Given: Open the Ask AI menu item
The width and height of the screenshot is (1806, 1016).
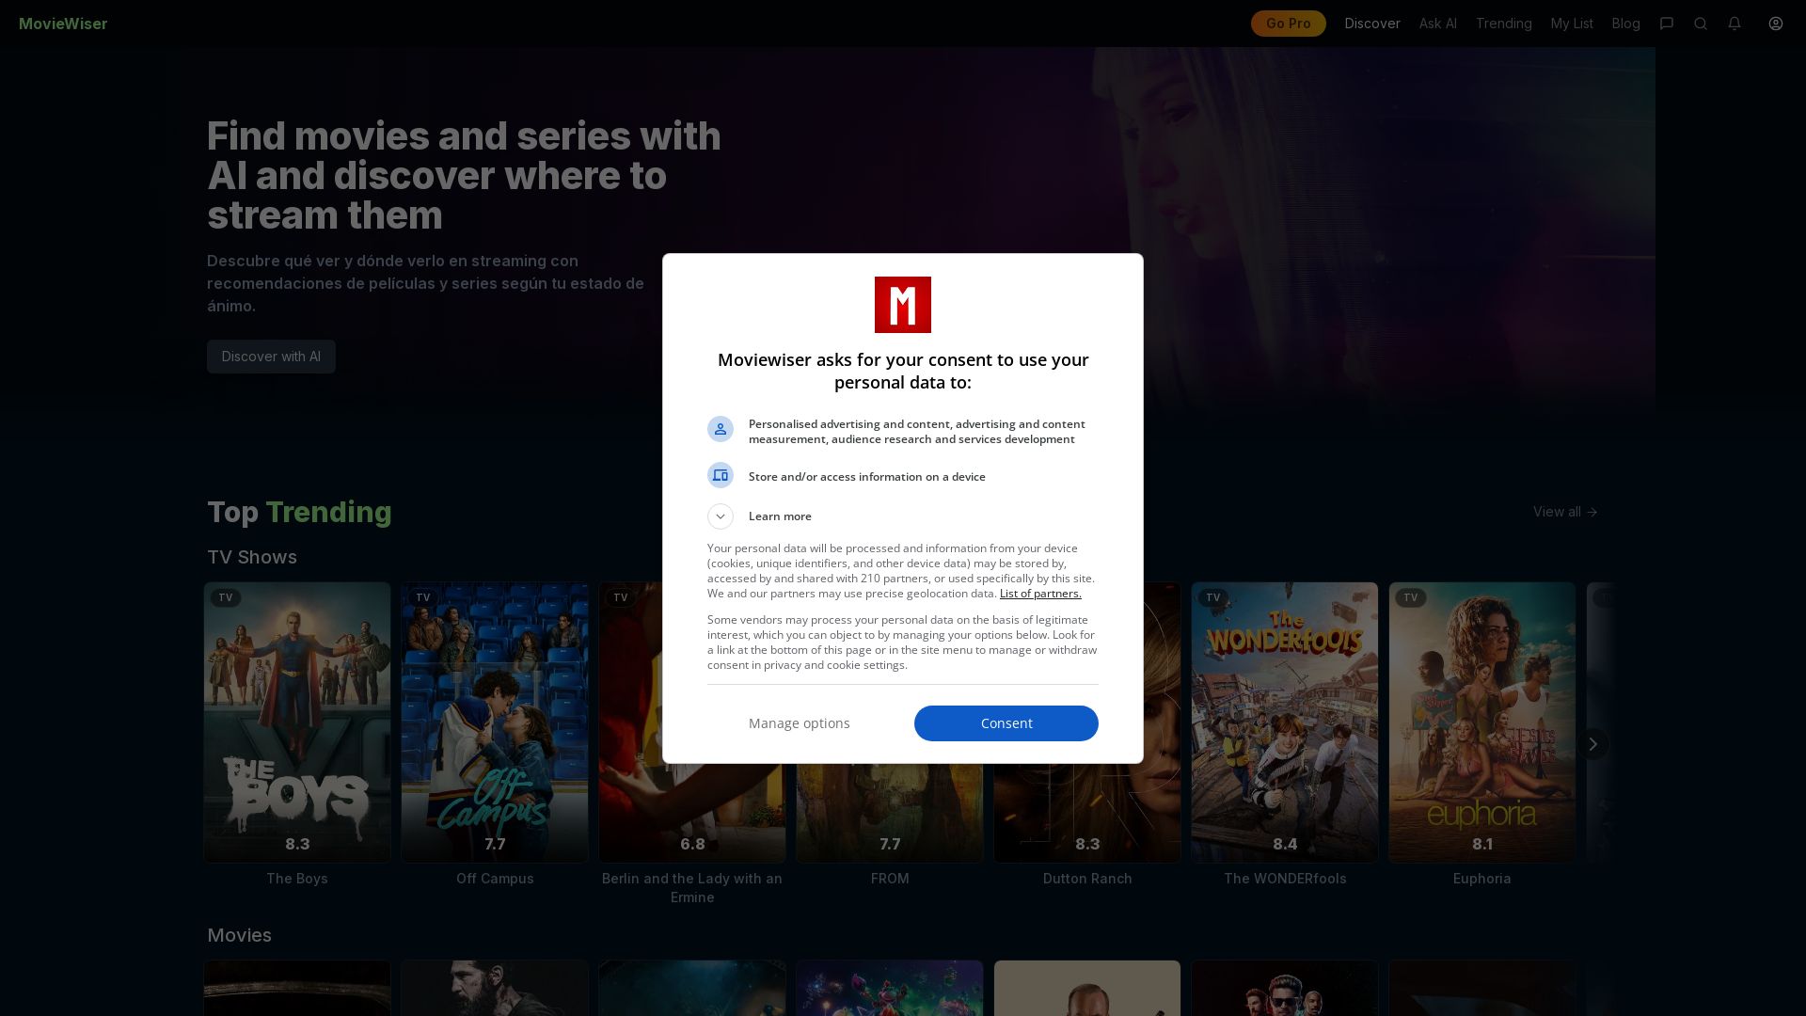Looking at the screenshot, I should tap(1437, 24).
